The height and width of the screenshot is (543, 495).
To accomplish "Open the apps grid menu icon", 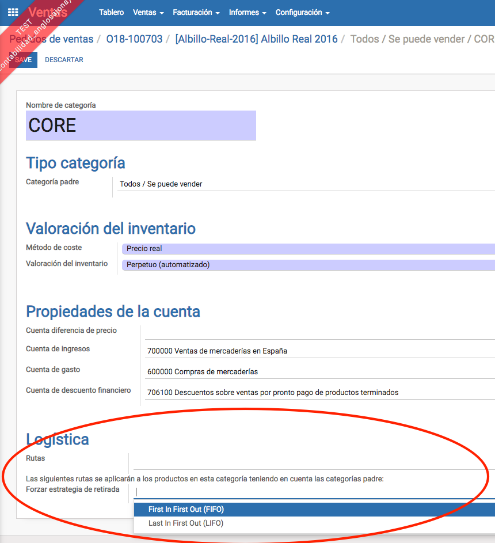I will [13, 12].
